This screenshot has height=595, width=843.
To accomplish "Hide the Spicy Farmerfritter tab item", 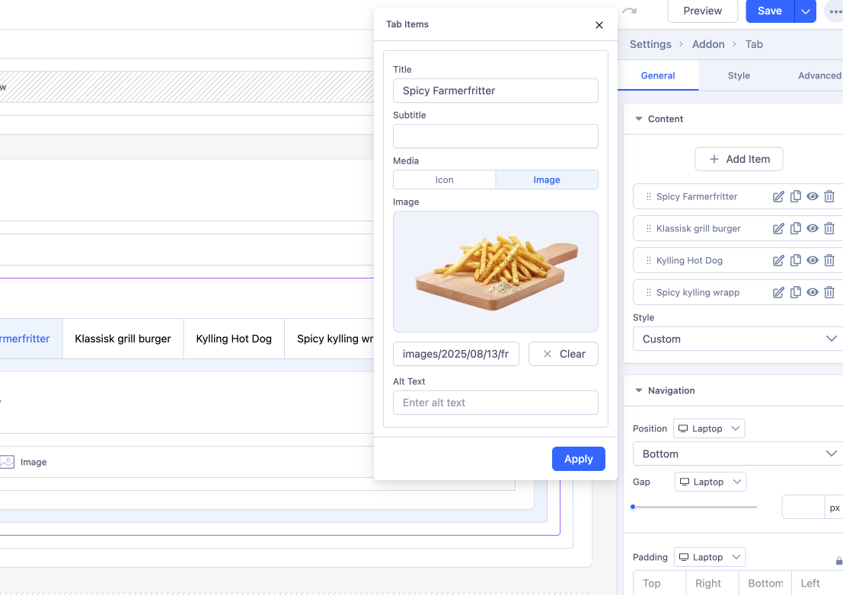I will [813, 196].
